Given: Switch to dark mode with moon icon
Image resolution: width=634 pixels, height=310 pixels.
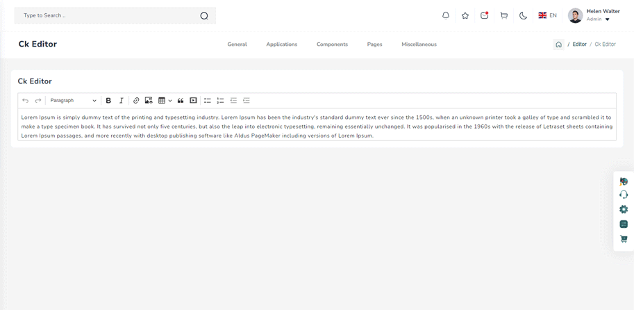Looking at the screenshot, I should click(523, 16).
